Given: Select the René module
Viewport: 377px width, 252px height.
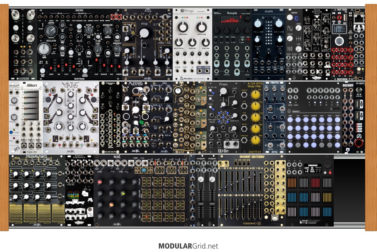Looking at the screenshot, I should 142,190.
